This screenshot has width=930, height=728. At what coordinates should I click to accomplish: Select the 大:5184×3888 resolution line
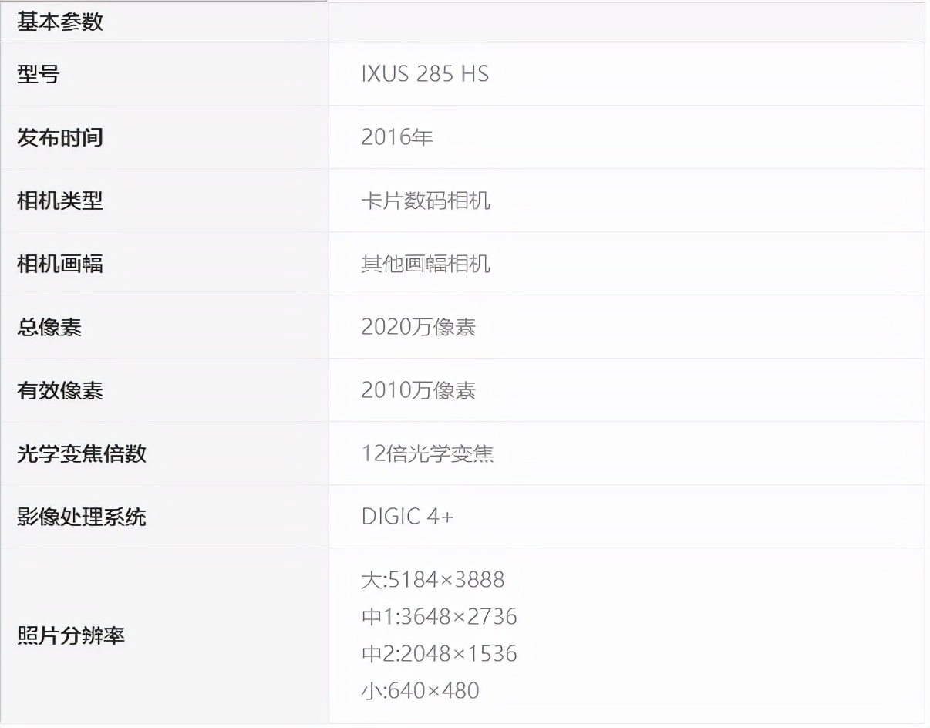click(x=433, y=580)
